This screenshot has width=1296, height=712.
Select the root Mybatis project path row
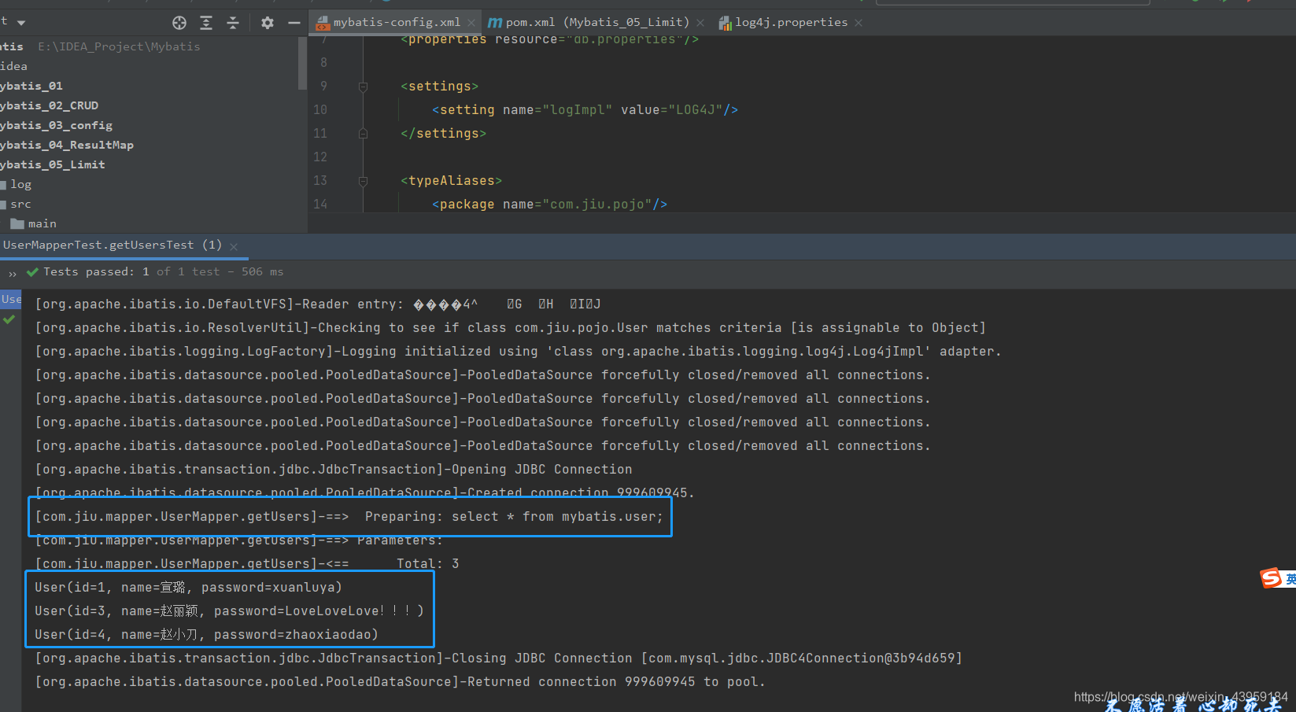[x=100, y=46]
